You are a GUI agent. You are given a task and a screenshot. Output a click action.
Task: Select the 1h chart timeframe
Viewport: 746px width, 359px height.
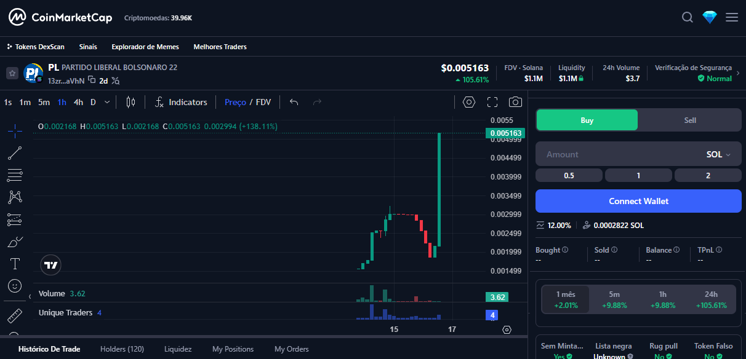(x=62, y=102)
